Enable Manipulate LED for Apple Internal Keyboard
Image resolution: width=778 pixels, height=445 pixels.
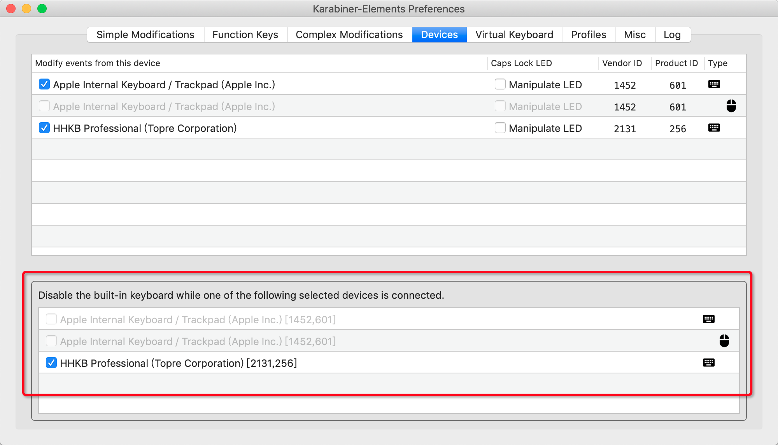[499, 84]
